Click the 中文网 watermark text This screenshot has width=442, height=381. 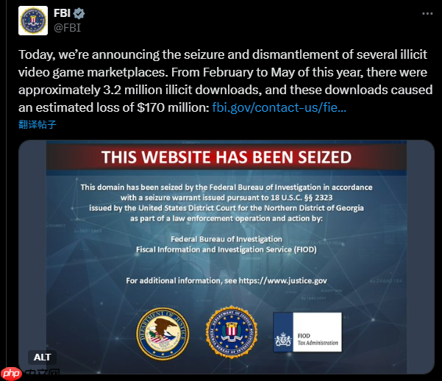[x=42, y=374]
